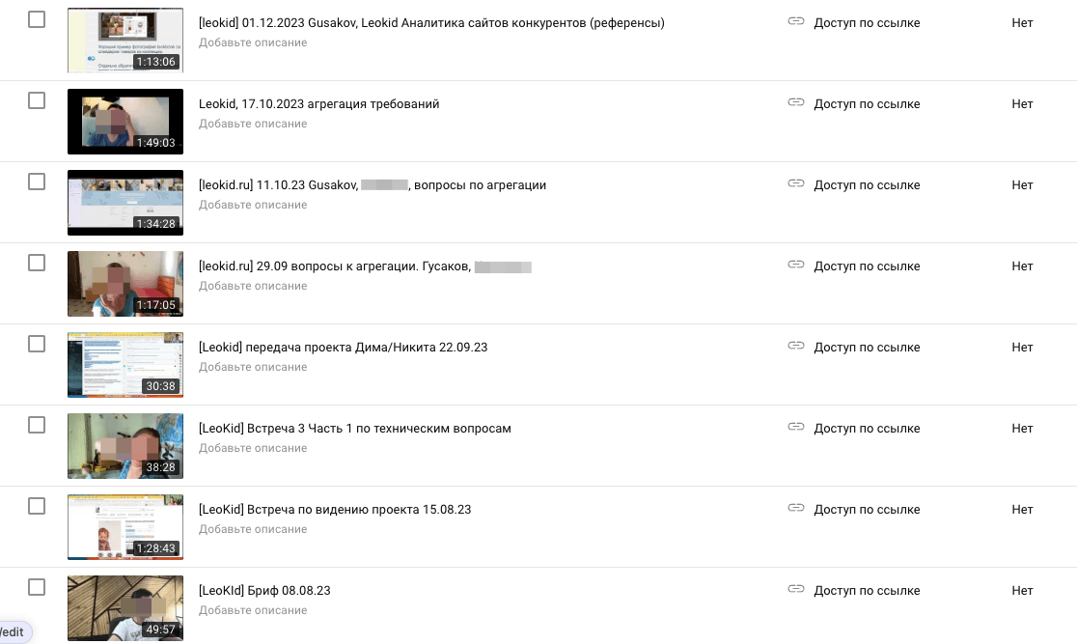Check the box for Leokid 17.10.2023 video
This screenshot has width=1077, height=644.
(x=37, y=100)
